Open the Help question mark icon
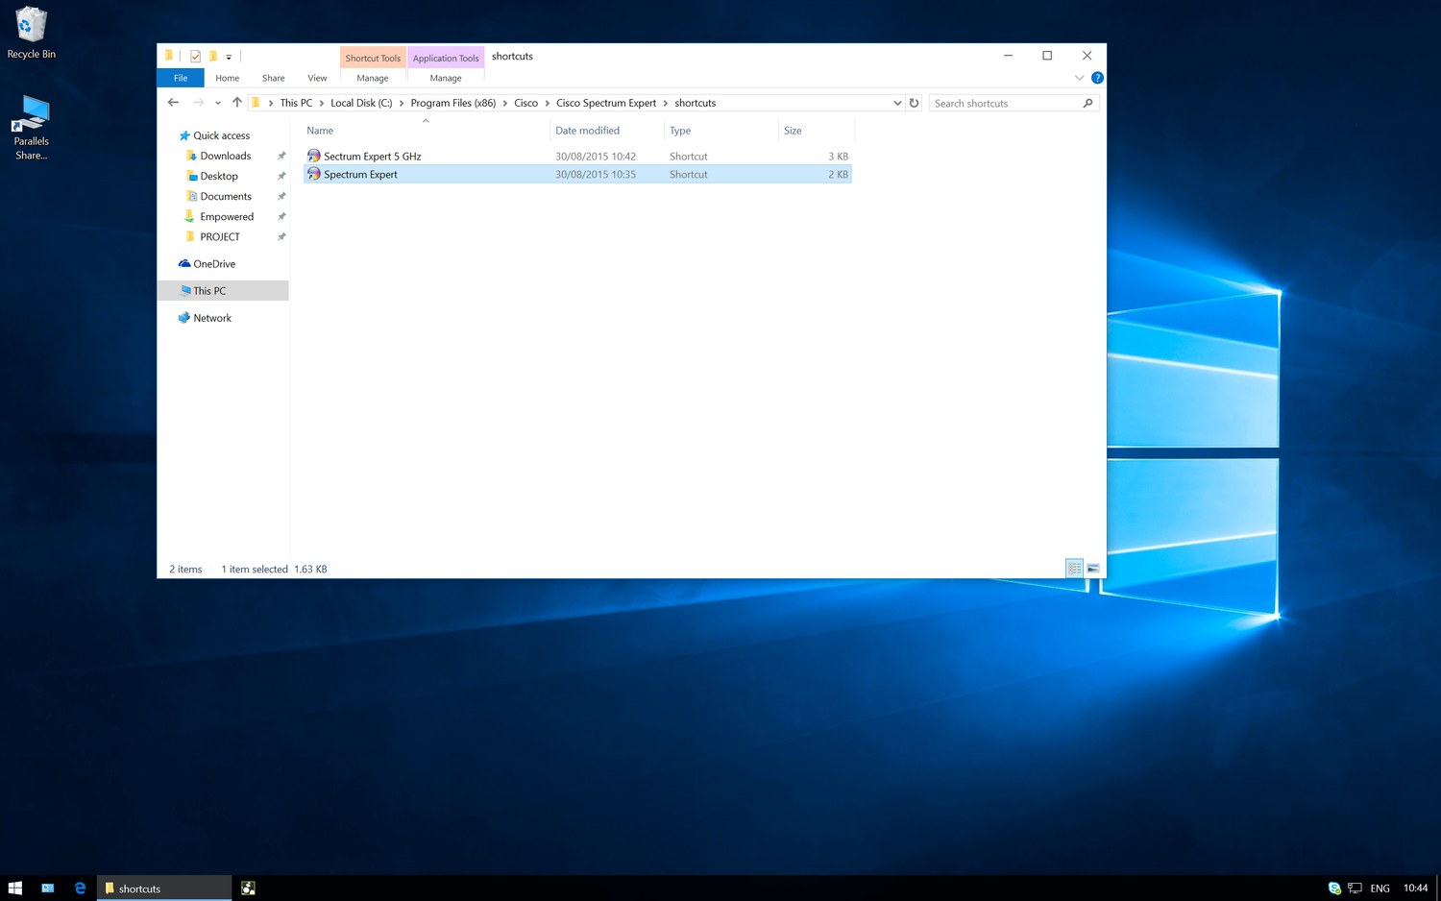Viewport: 1441px width, 901px height. (x=1097, y=78)
